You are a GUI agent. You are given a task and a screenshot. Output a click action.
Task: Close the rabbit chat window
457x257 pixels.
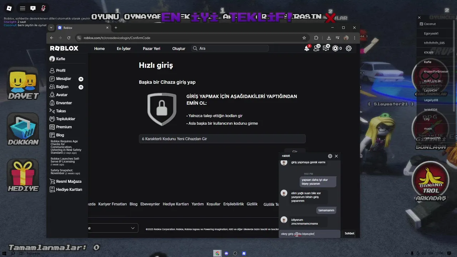pyautogui.click(x=336, y=156)
